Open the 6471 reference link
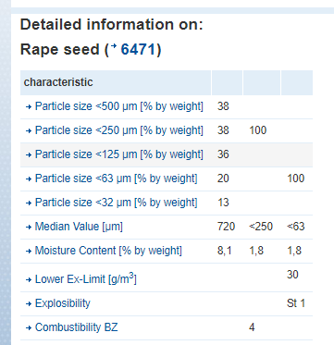This screenshot has height=345, width=334. [138, 49]
